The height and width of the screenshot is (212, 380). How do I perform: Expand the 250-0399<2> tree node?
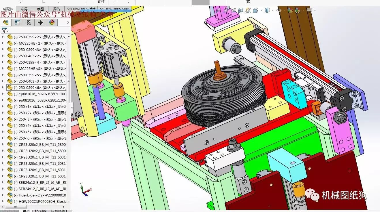pyautogui.click(x=3, y=37)
